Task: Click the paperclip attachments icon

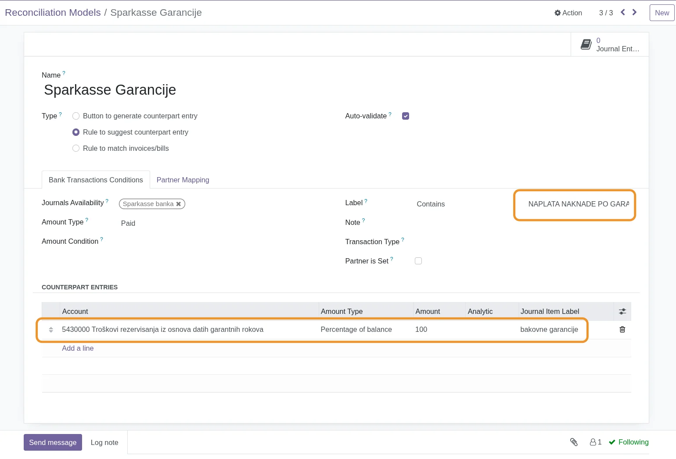Action: click(x=574, y=442)
